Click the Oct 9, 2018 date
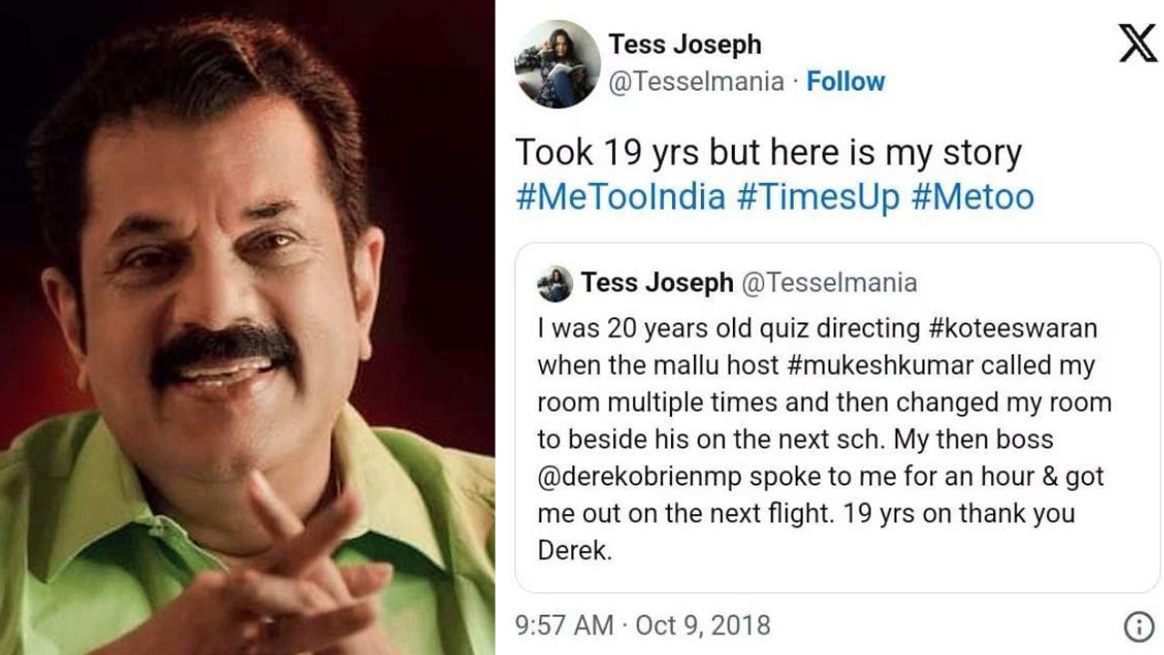Screen dimensions: 1164x655 coord(702,626)
